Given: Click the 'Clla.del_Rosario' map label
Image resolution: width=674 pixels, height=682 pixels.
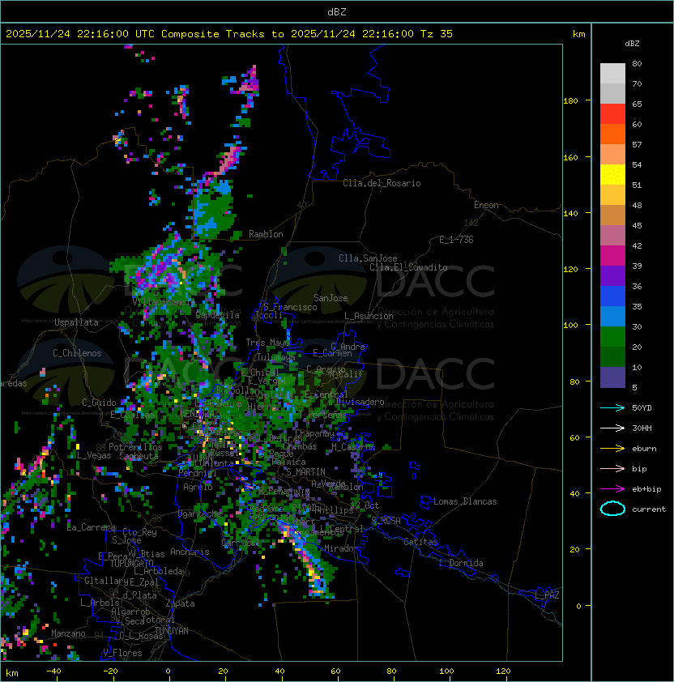Looking at the screenshot, I should click(x=382, y=183).
